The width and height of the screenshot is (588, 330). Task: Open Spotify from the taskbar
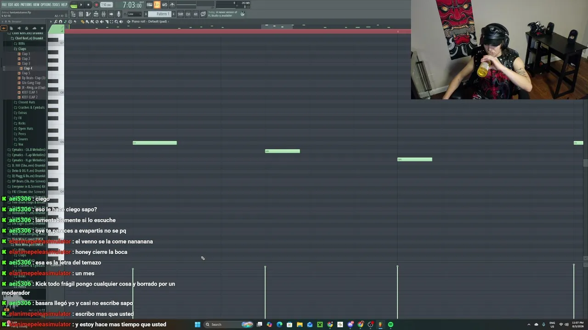click(390, 324)
